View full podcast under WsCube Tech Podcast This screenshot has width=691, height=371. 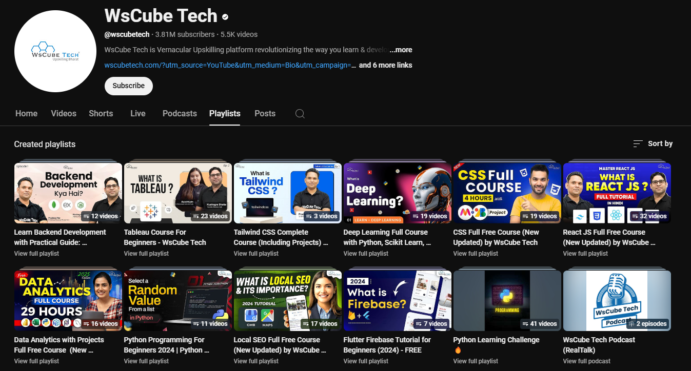[x=586, y=361]
